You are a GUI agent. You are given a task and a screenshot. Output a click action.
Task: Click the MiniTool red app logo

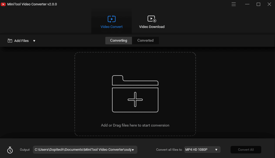(x=3, y=4)
